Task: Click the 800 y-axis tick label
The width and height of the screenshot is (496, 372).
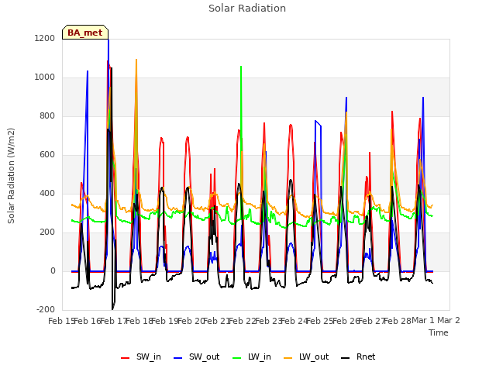Action: [47, 115]
